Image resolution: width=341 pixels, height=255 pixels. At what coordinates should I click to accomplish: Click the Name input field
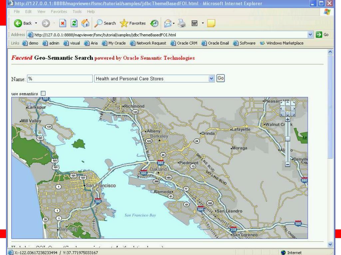60,78
